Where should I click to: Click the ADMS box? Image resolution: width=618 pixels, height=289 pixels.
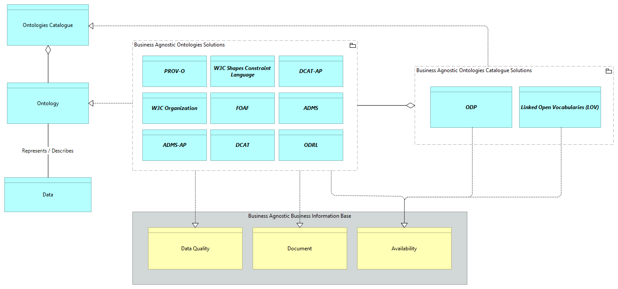coord(311,108)
